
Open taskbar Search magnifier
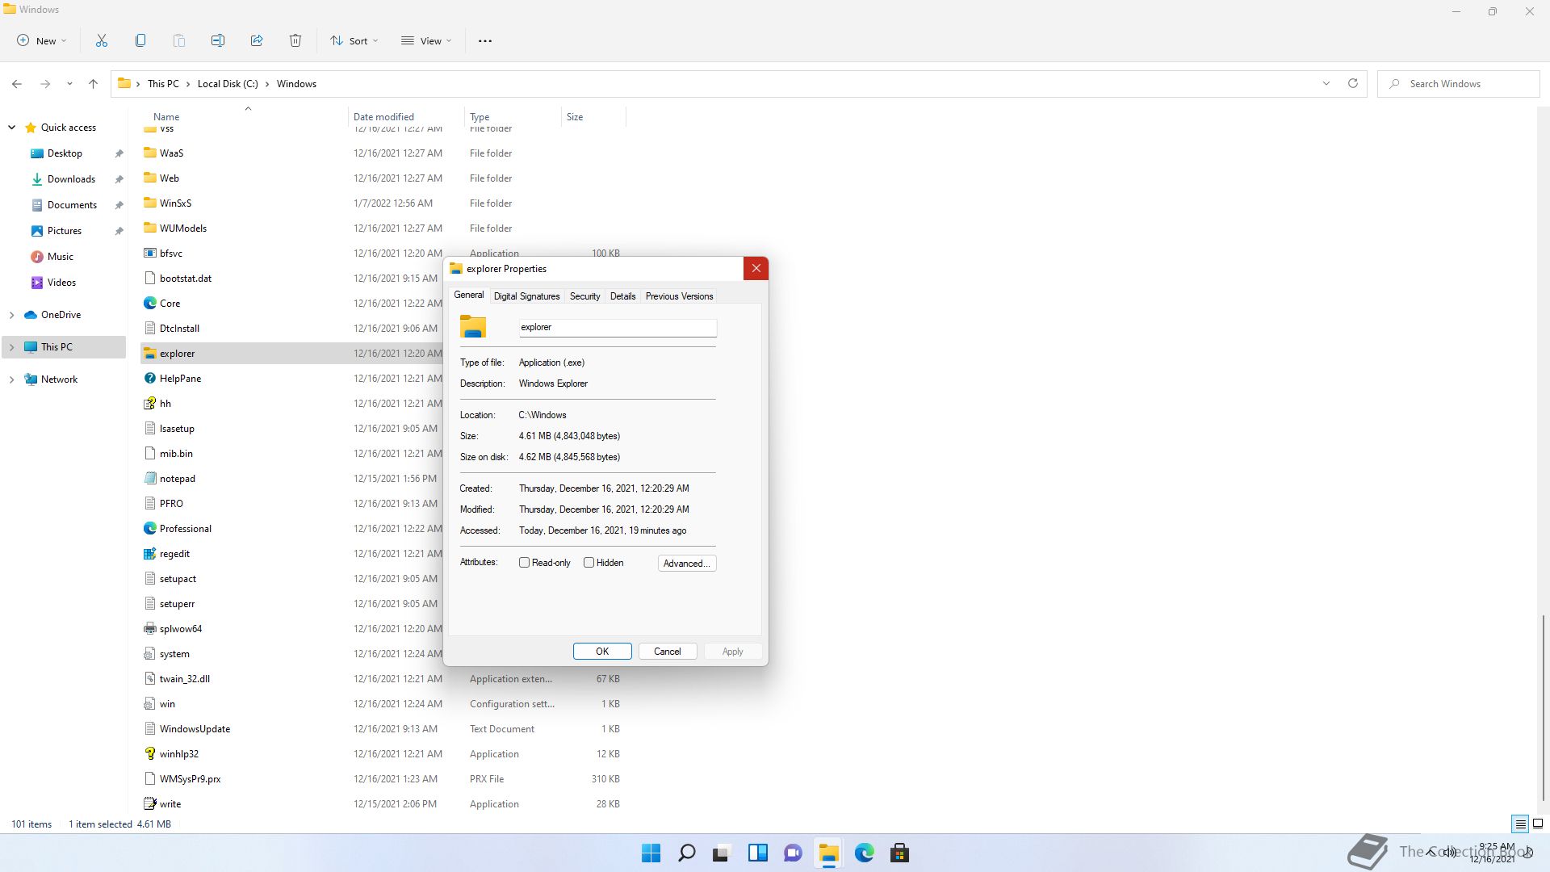(686, 853)
